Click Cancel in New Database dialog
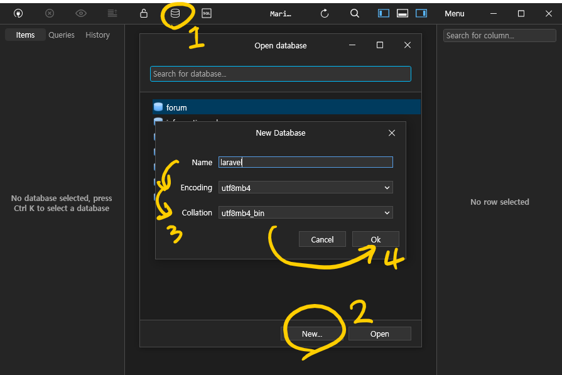 click(322, 239)
